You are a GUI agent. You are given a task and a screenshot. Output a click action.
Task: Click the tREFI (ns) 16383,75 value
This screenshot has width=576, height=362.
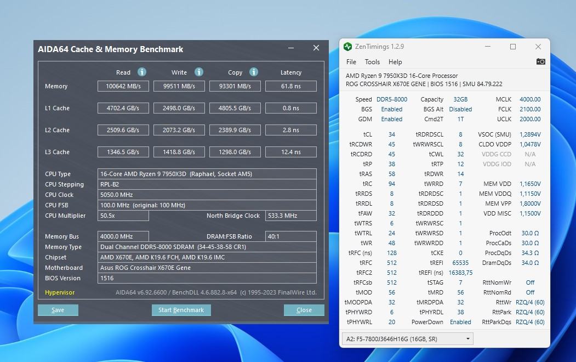[460, 273]
